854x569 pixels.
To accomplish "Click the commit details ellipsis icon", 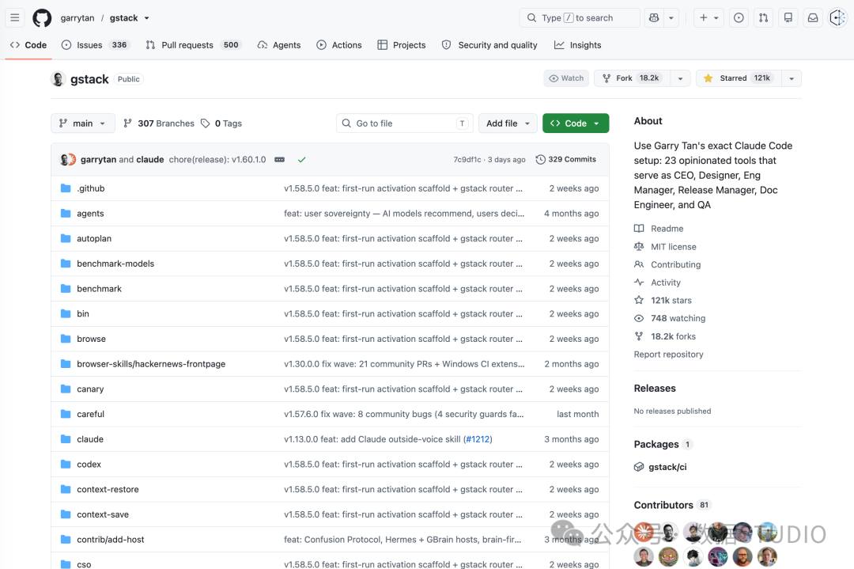I will coord(279,160).
